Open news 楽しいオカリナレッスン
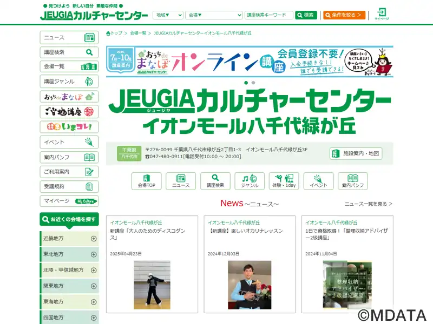 [x=246, y=231]
